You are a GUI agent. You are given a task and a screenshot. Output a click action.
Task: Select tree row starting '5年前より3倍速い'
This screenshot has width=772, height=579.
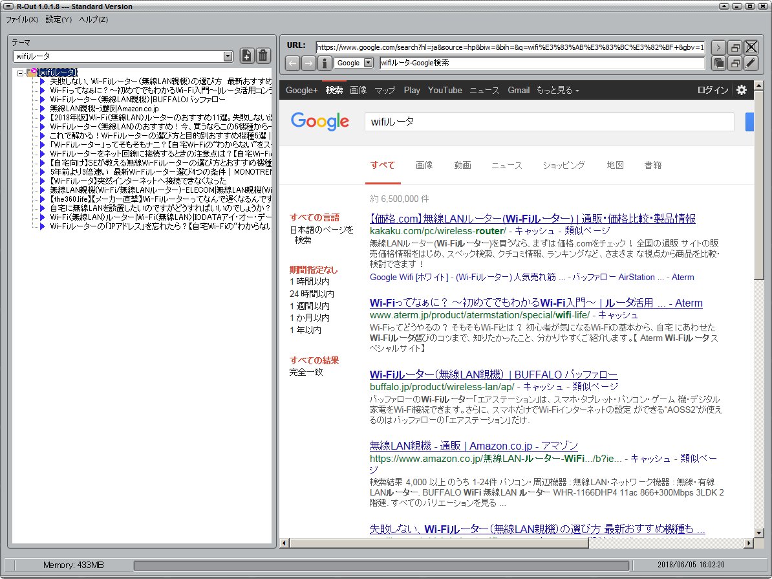pyautogui.click(x=160, y=172)
